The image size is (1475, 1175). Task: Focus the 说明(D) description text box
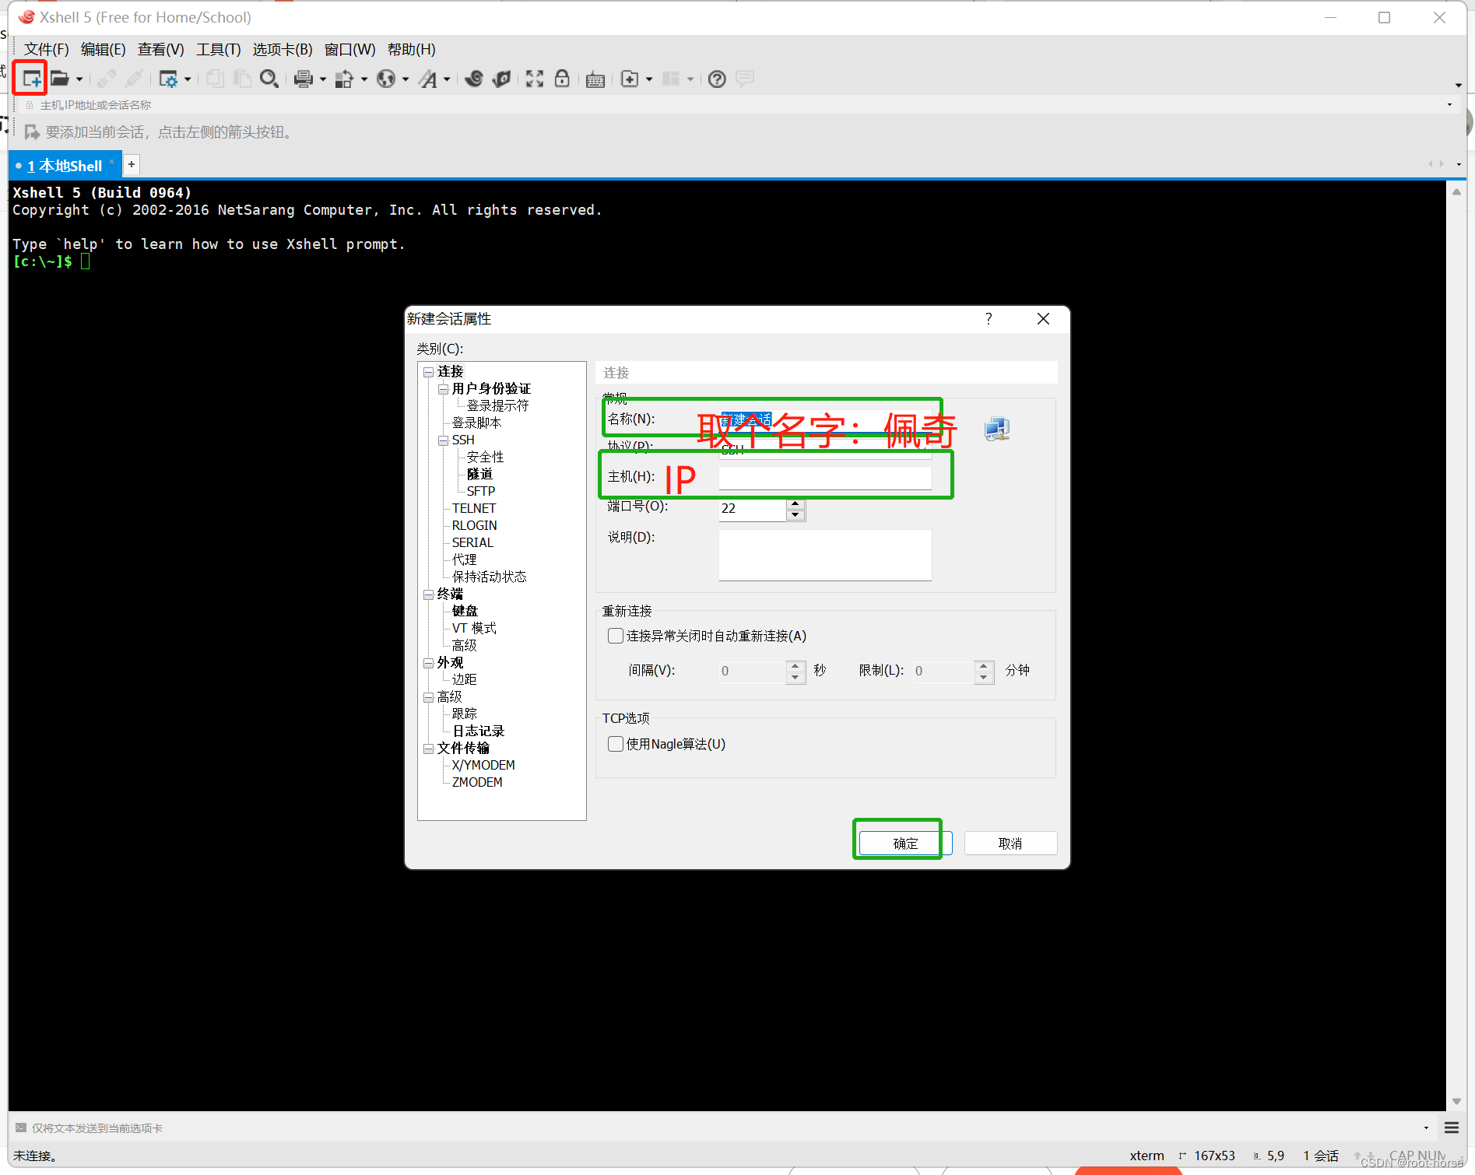pyautogui.click(x=825, y=555)
